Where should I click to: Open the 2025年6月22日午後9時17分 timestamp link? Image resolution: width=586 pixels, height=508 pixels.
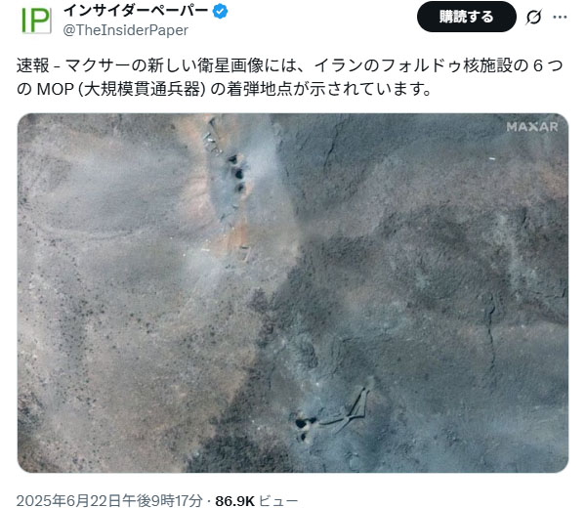tap(109, 500)
